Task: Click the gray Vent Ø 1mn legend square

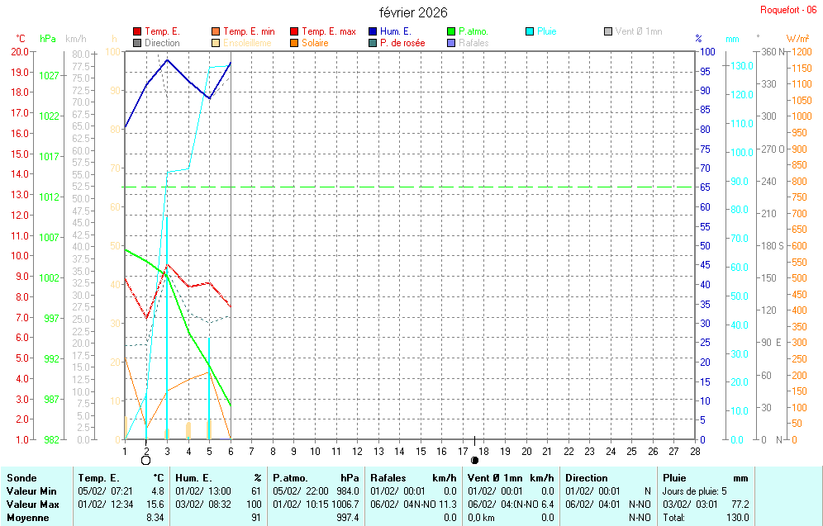Action: 608,32
